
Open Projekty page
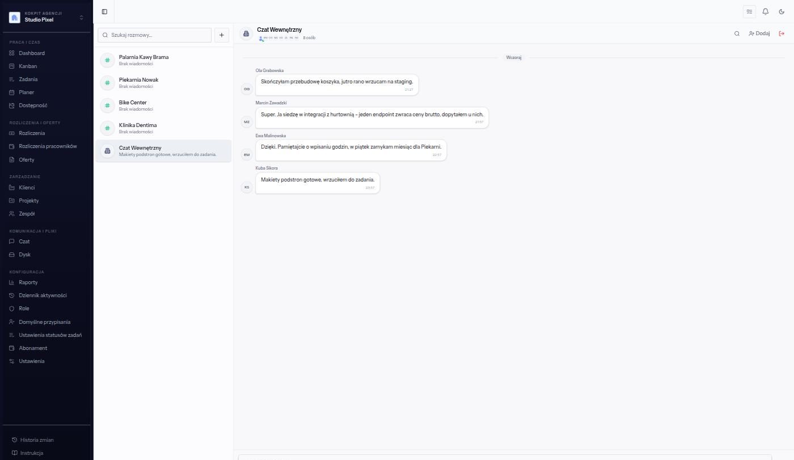pyautogui.click(x=47, y=201)
